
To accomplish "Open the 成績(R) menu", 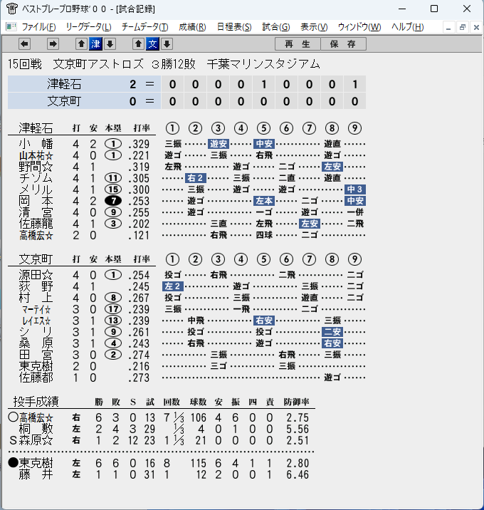I will pos(192,26).
